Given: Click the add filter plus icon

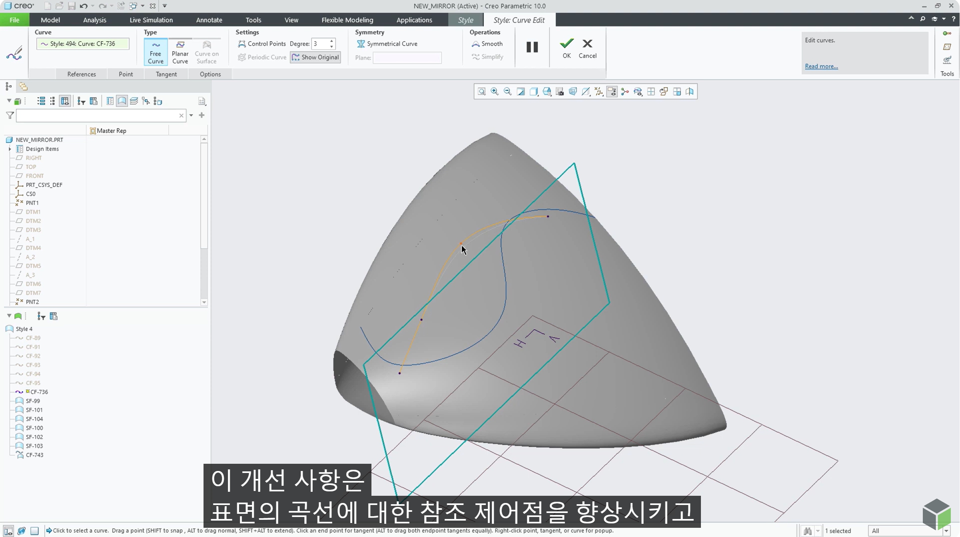Looking at the screenshot, I should [202, 115].
